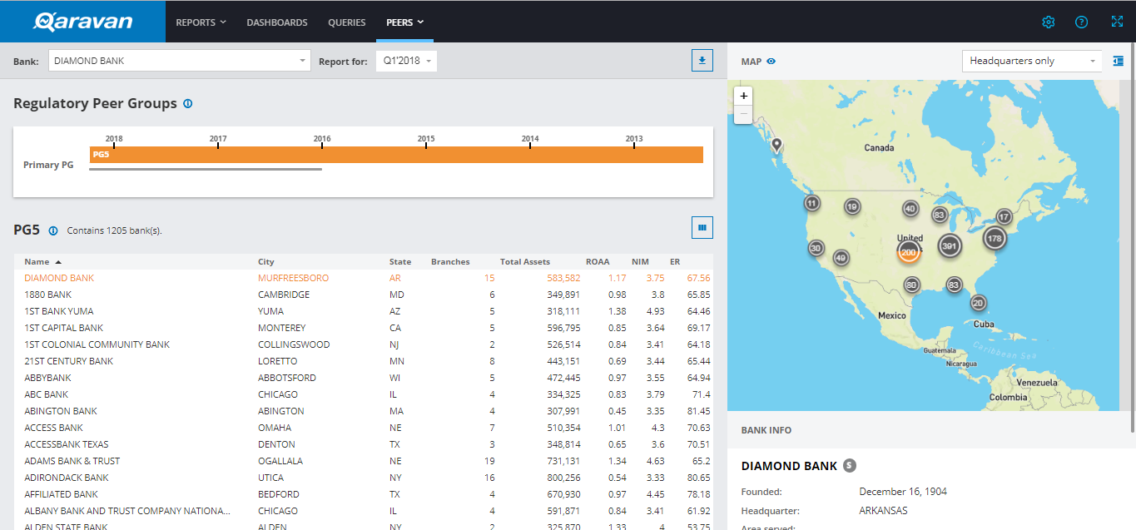Enter fullscreen with the expand icon

[x=1117, y=22]
